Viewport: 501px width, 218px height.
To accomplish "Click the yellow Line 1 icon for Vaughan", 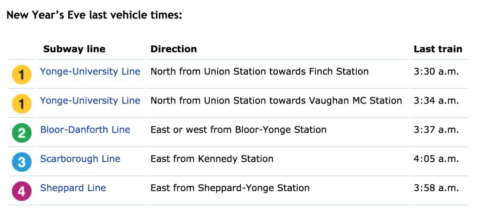I will [x=22, y=104].
